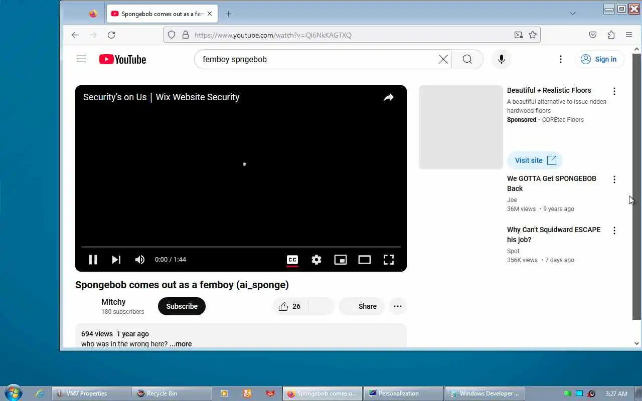This screenshot has height=401, width=642.
Task: Pause the video playback
Action: click(x=93, y=260)
